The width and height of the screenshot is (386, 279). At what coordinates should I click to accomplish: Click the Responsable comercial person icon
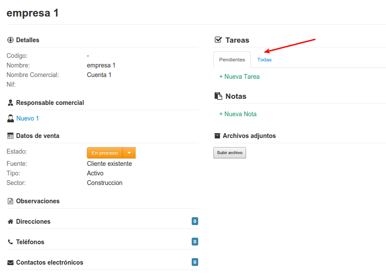tap(10, 103)
